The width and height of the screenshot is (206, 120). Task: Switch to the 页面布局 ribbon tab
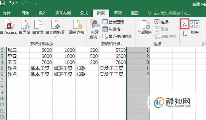point(63,13)
